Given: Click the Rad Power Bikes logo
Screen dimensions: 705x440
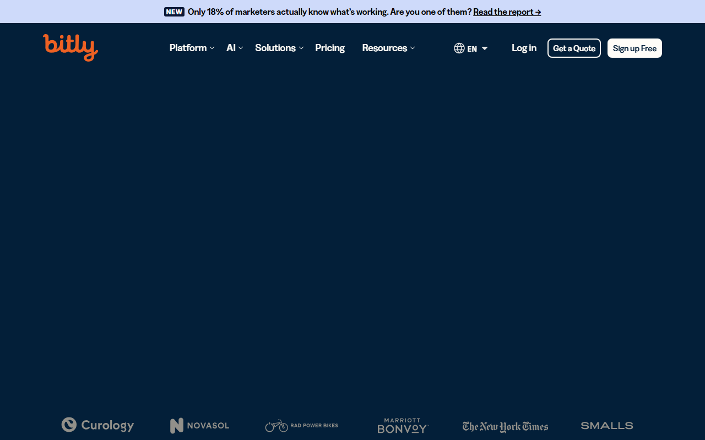Looking at the screenshot, I should [301, 426].
